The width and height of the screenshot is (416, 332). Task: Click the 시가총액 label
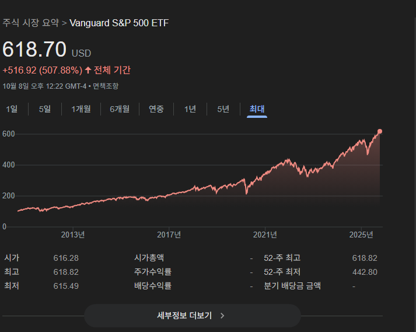pyautogui.click(x=149, y=258)
